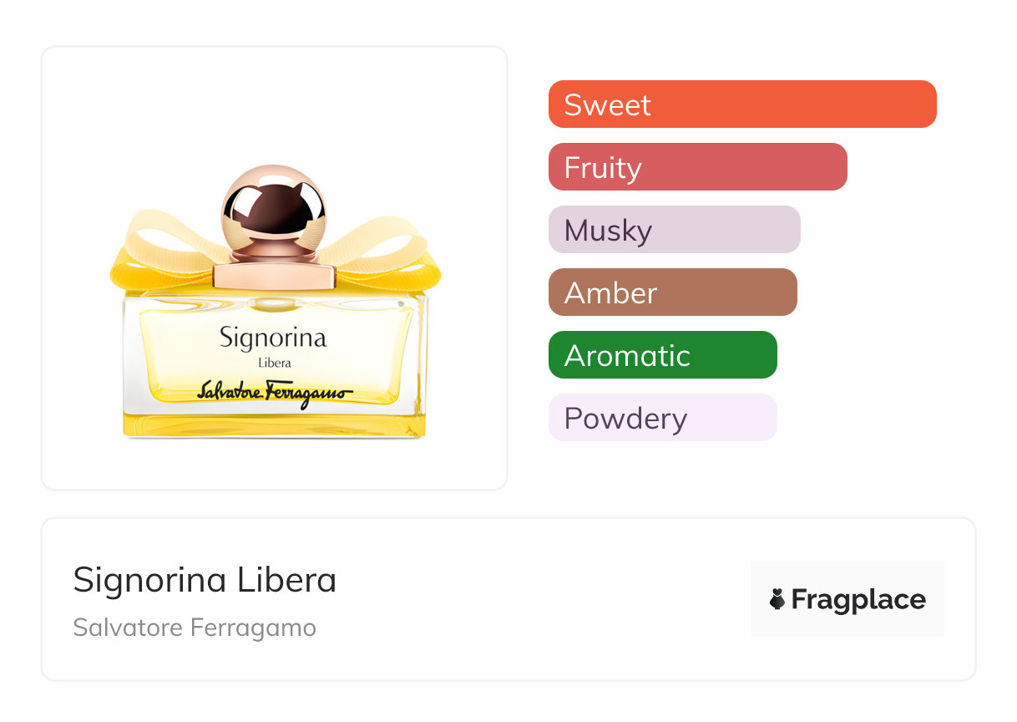The image size is (1017, 722).
Task: Click the rose-gold spherical bottle cap
Action: pos(273,203)
